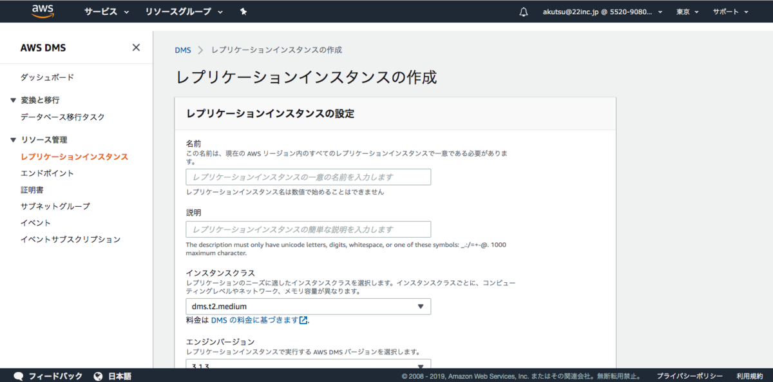Click the DMS breadcrumb link
Image resolution: width=773 pixels, height=382 pixels.
tap(183, 50)
